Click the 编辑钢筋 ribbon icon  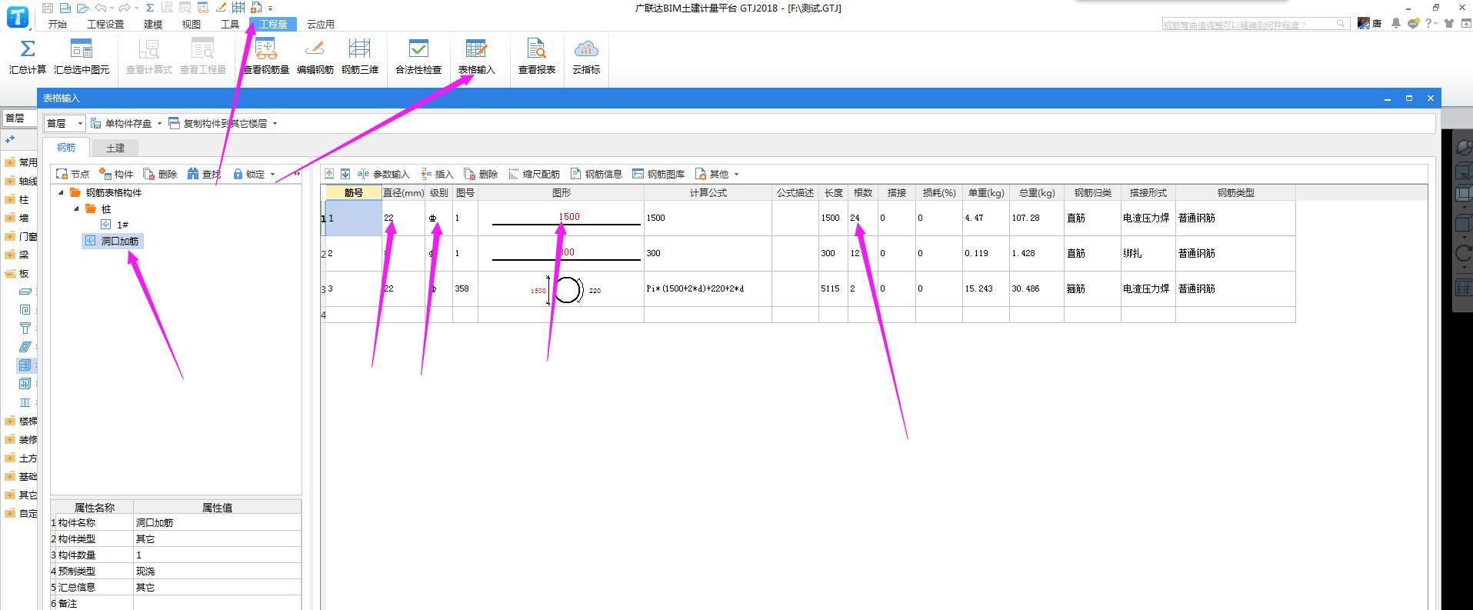(315, 49)
